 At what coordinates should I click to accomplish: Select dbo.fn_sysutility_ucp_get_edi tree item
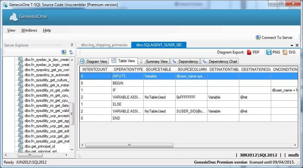pyautogui.click(x=47, y=131)
